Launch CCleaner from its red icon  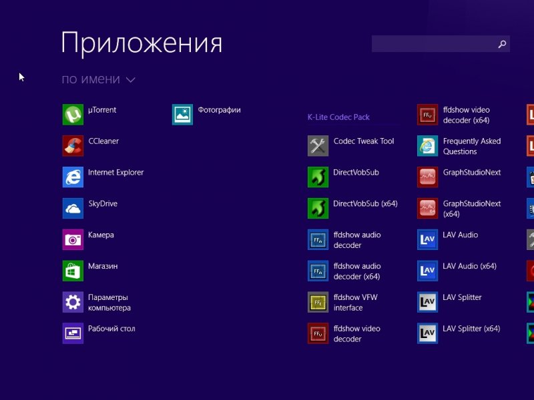pos(73,146)
